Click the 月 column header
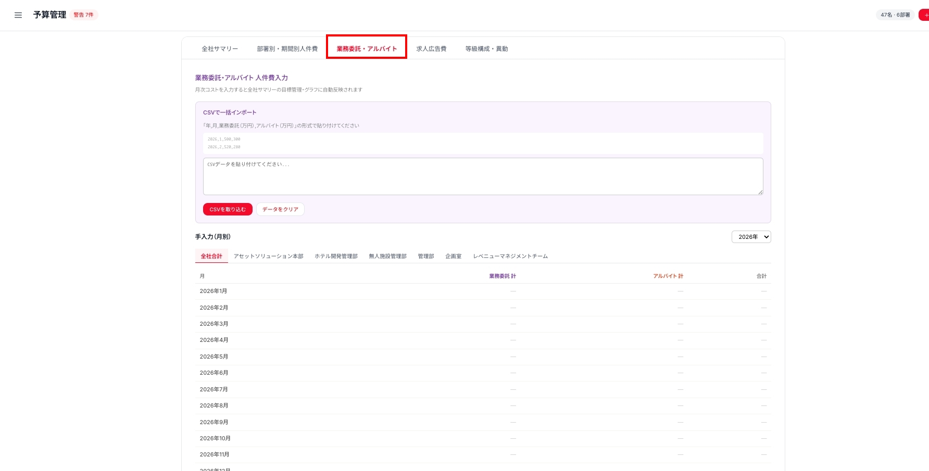The height and width of the screenshot is (471, 929). click(202, 276)
